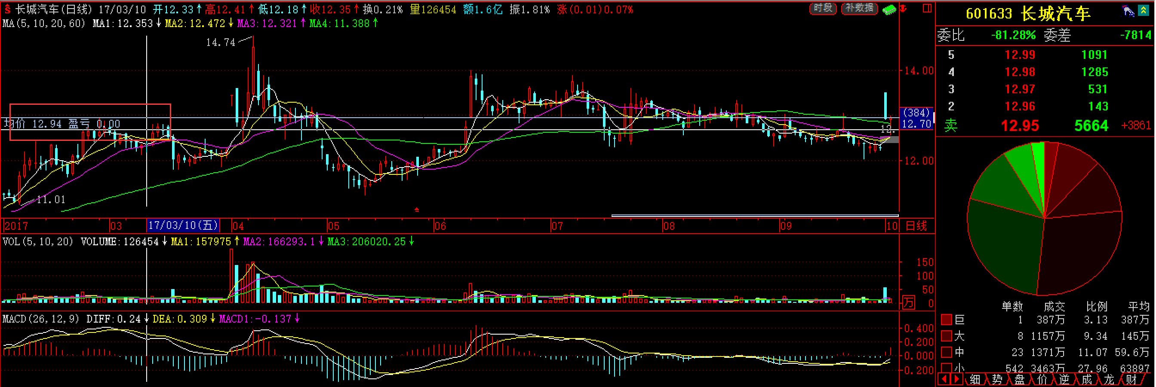Click the DIFF:0.24 value in the MACD header
Screen dimensions: 1156x387
114,319
